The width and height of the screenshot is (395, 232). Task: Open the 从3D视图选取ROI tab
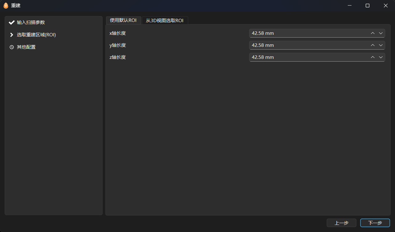[x=164, y=20]
